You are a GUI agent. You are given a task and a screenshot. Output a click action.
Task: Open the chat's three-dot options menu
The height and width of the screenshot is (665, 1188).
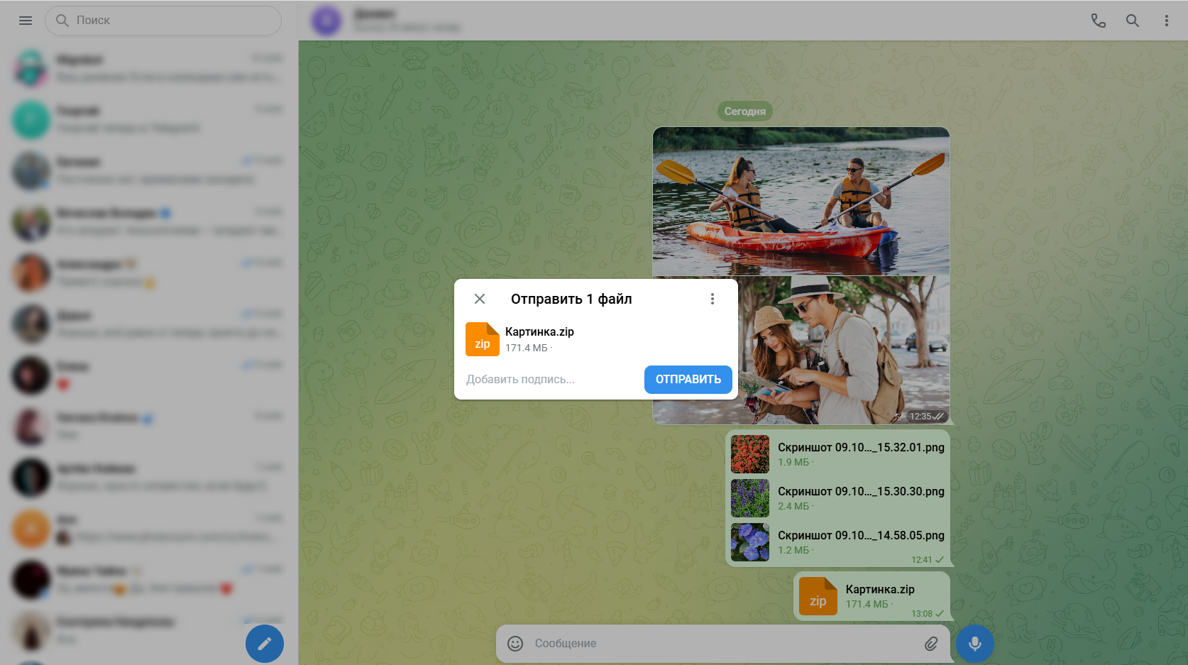tap(1166, 21)
